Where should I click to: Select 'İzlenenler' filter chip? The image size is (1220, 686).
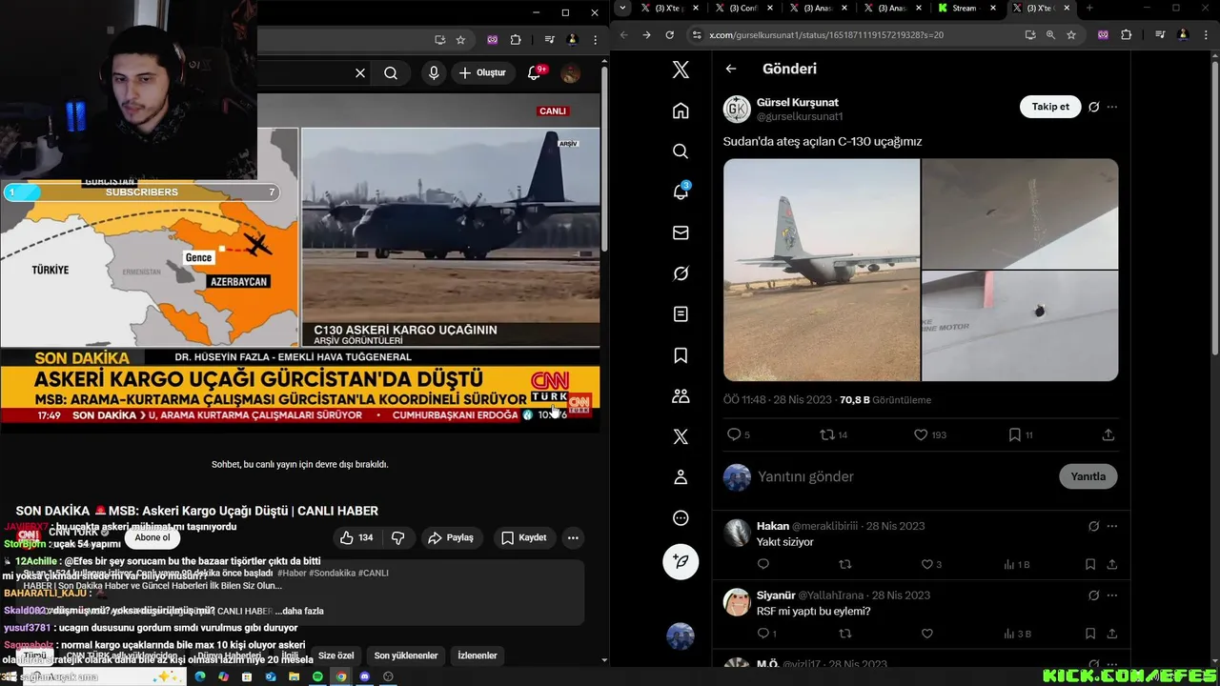478,656
